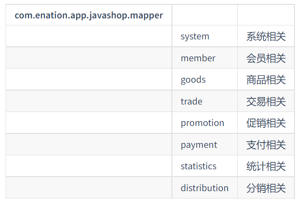Select the 支付相关 description cell
This screenshot has width=301, height=206.
tap(266, 144)
